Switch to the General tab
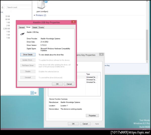 [x=22, y=27]
